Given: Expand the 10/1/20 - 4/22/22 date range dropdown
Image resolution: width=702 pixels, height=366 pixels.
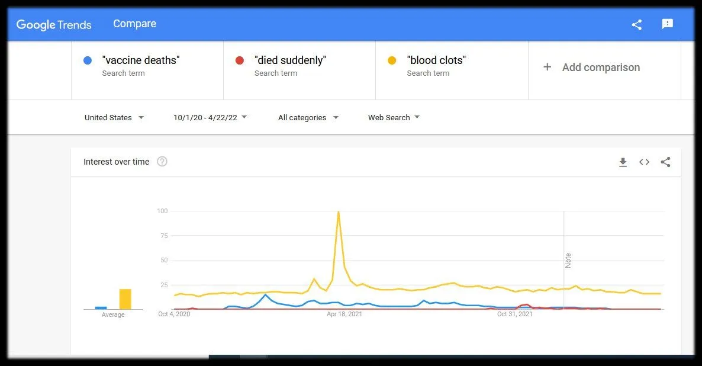Looking at the screenshot, I should pos(210,118).
